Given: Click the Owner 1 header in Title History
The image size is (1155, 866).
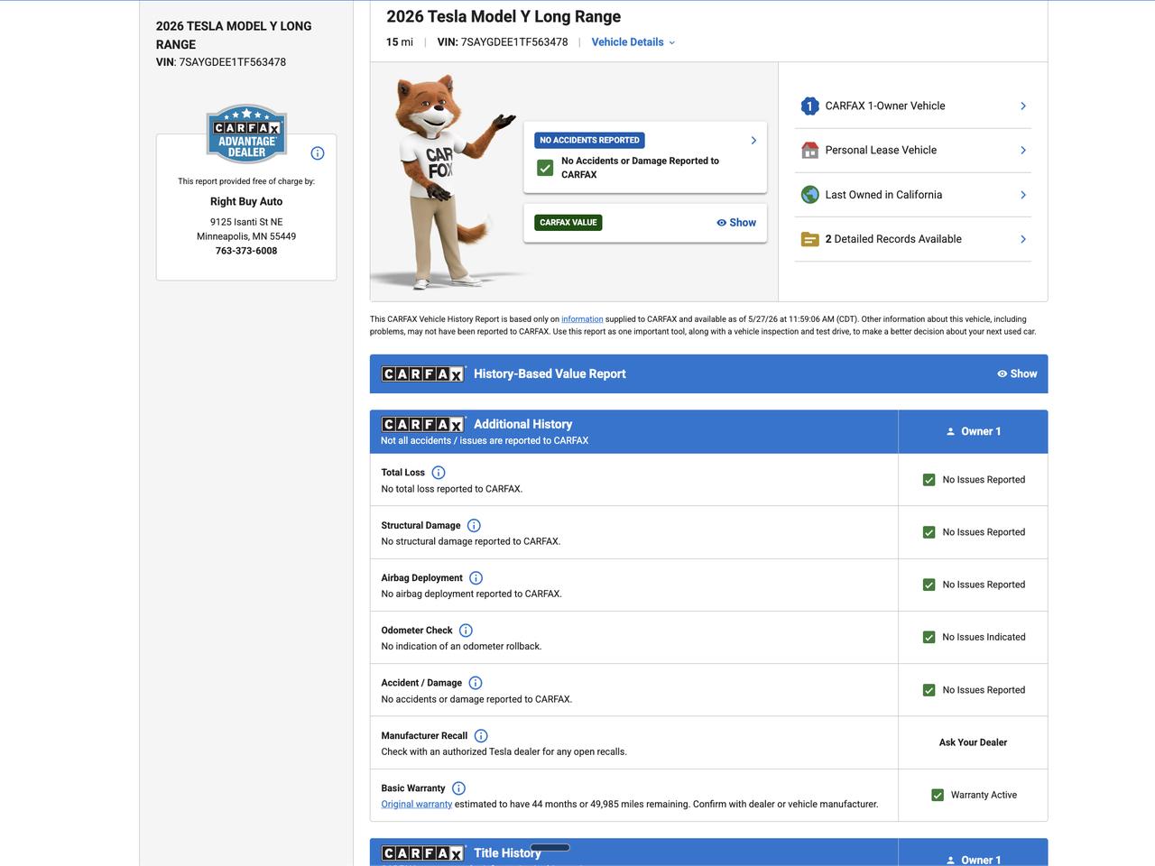Looking at the screenshot, I should click(973, 853).
